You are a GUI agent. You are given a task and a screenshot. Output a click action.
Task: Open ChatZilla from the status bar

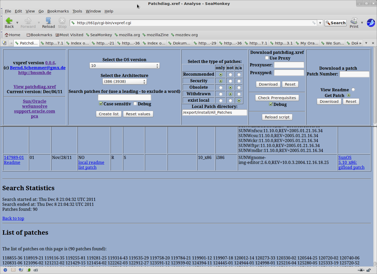pos(36,270)
